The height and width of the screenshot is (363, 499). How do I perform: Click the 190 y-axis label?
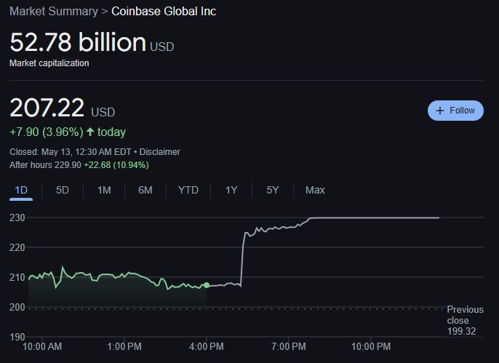click(17, 337)
